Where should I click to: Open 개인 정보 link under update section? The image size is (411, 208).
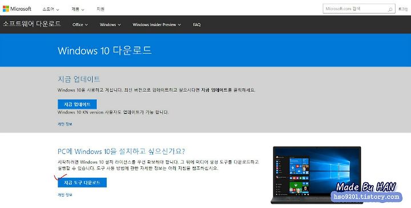[65, 124]
